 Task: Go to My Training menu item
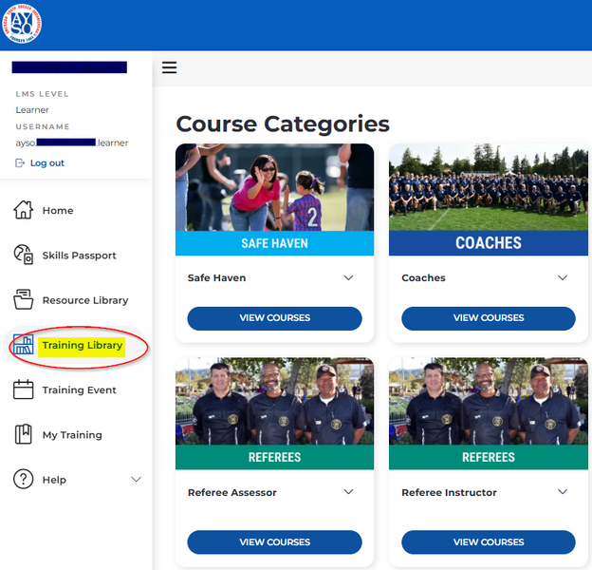tap(72, 435)
